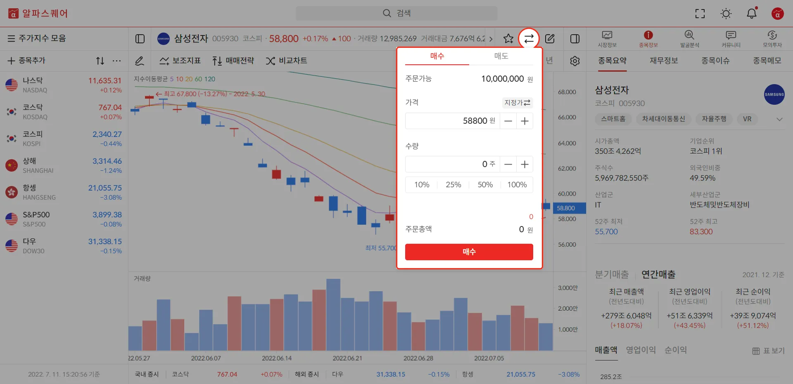Open 매매전략 trading strategy menu
The height and width of the screenshot is (384, 793).
coord(233,61)
